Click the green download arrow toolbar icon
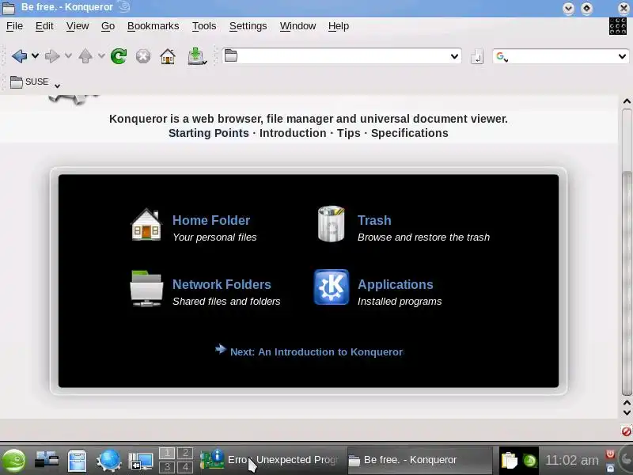Screen dimensions: 633x475 pos(196,56)
